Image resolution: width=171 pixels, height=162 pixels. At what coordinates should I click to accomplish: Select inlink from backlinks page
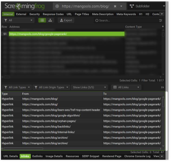coord(46,127)
